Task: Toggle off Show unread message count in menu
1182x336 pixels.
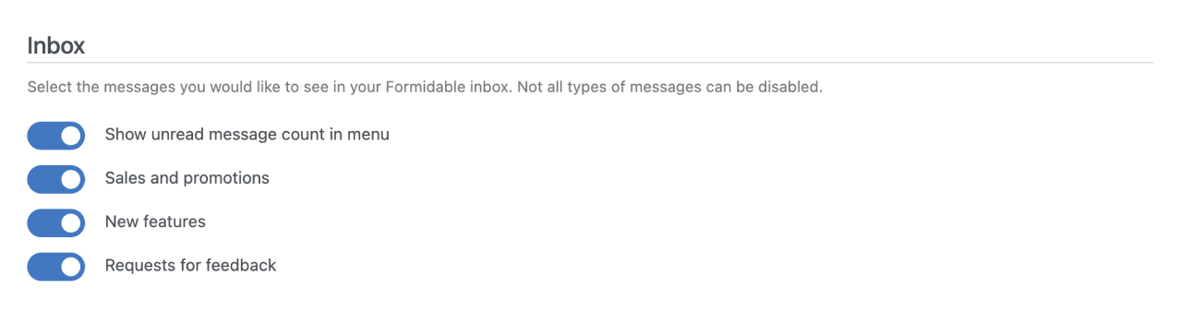Action: 56,135
